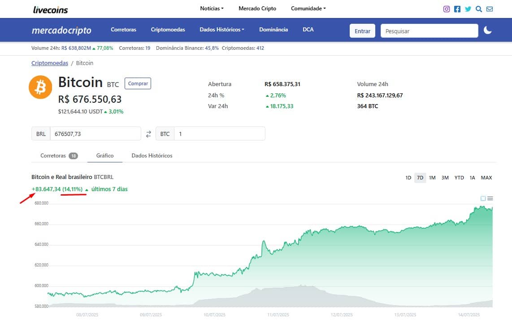This screenshot has width=512, height=323.
Task: Switch to the Dados Históricos tab
Action: coord(152,156)
